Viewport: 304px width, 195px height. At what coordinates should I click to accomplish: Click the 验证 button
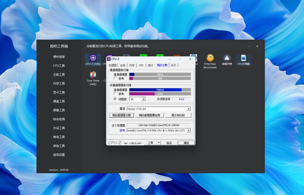[169, 142]
